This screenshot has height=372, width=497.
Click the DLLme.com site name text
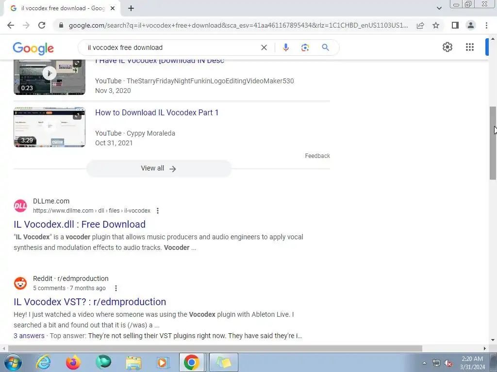click(51, 201)
